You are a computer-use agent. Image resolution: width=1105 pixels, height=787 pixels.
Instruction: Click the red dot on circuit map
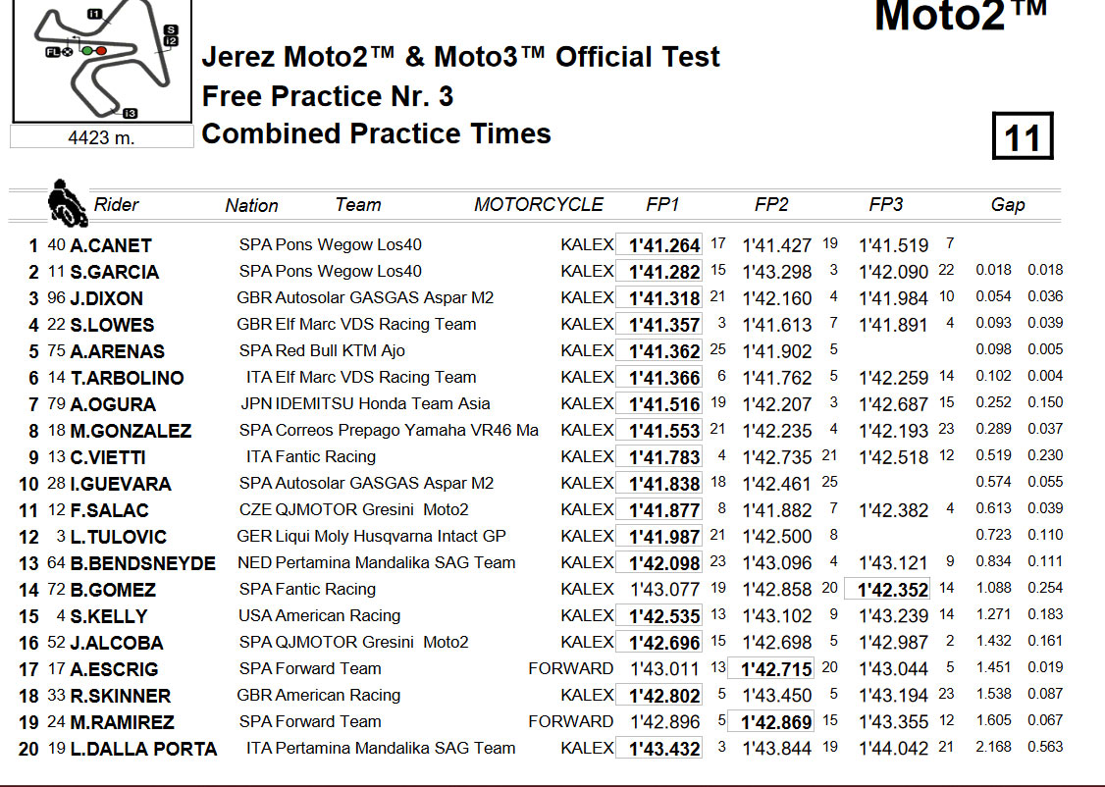pyautogui.click(x=101, y=51)
